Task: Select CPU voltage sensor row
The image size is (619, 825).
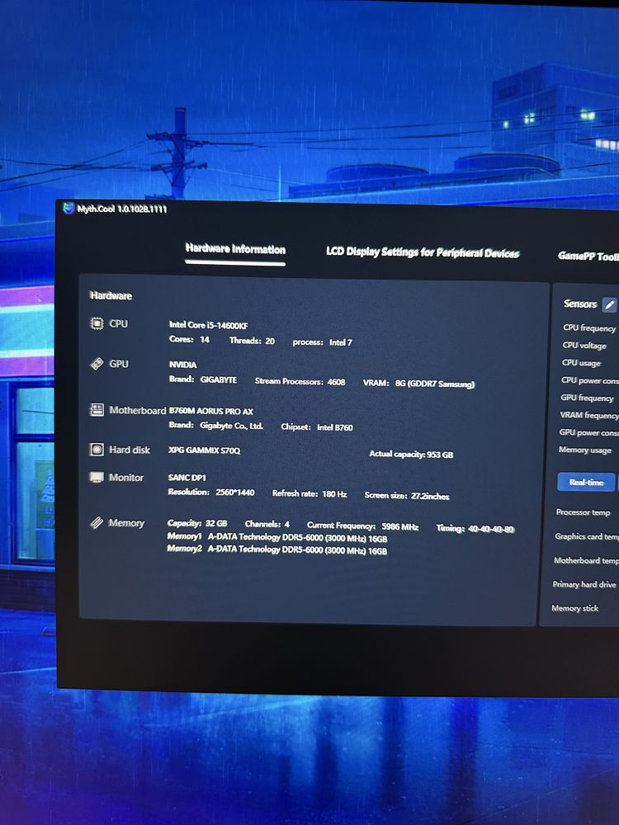Action: [x=584, y=345]
